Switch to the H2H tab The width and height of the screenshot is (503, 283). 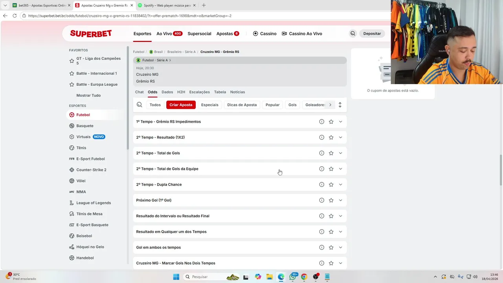(x=181, y=92)
